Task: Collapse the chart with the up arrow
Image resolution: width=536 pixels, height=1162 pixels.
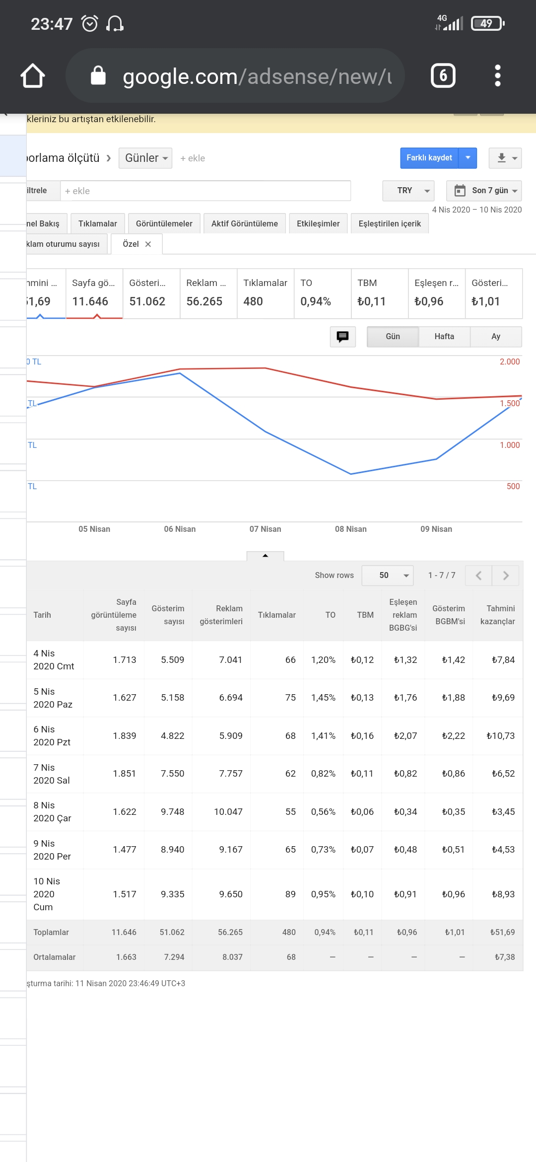Action: [266, 556]
